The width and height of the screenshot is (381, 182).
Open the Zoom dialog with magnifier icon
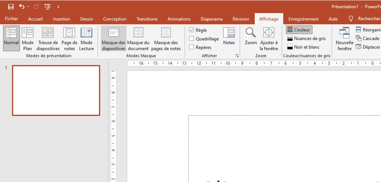point(251,36)
